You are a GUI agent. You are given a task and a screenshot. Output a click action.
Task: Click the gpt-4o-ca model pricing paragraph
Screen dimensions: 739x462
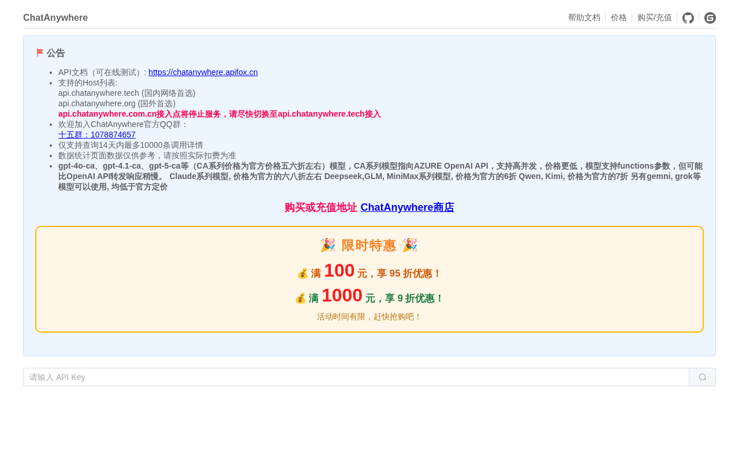pos(380,176)
